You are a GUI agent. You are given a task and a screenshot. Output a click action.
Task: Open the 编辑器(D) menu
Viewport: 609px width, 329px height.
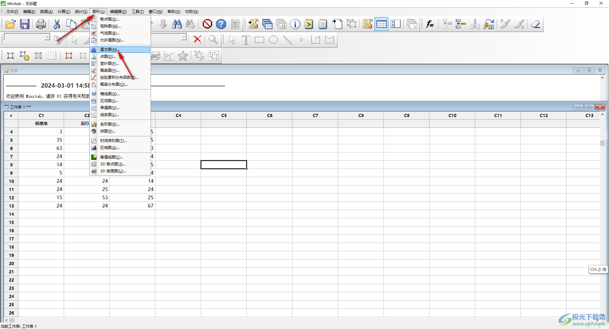118,12
